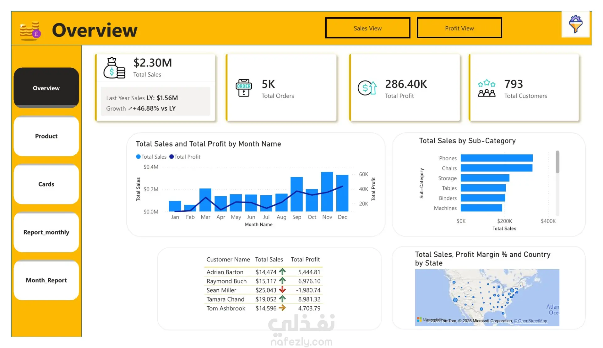Click green up arrow beside Adrian Barton
The image size is (603, 348).
(282, 272)
